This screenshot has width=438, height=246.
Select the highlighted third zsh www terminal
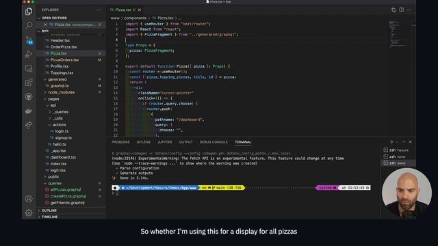pyautogui.click(x=398, y=163)
